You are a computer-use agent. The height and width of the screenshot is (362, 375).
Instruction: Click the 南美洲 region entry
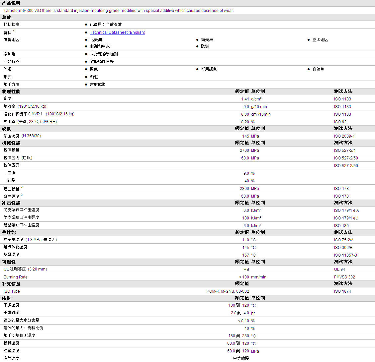pos(207,39)
